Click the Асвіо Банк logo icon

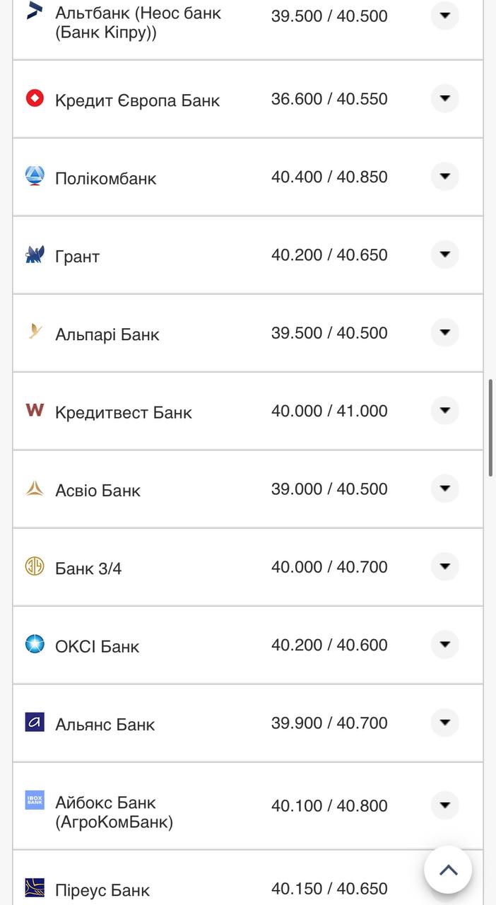(x=35, y=489)
